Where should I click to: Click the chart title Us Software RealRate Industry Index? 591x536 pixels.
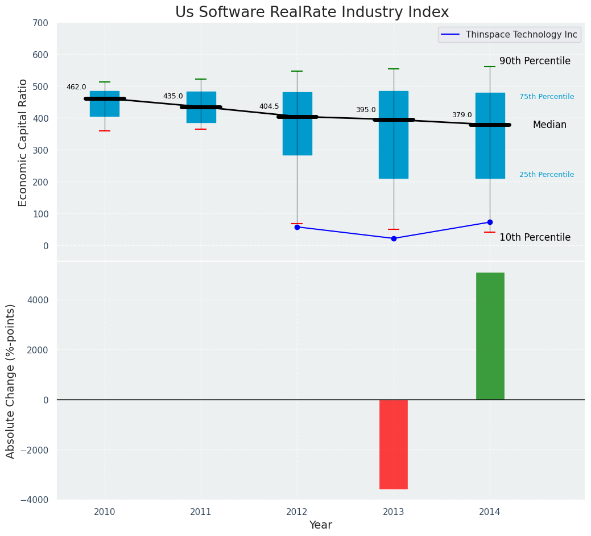(x=312, y=12)
